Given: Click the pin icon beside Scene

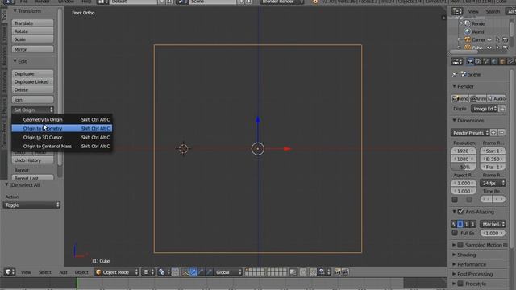Looking at the screenshot, I should (x=455, y=74).
